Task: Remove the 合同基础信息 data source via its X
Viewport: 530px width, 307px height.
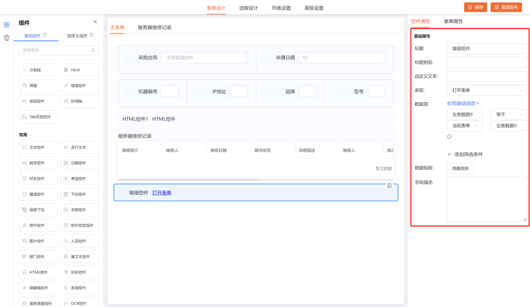Action: click(x=478, y=103)
